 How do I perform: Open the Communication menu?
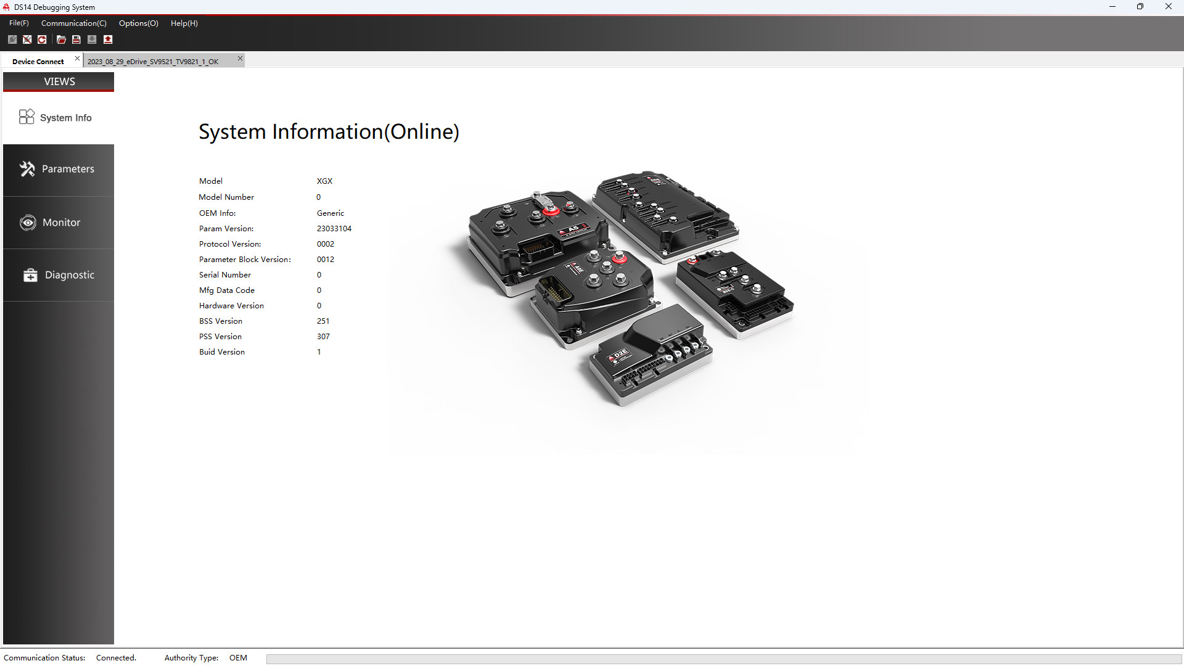[73, 23]
